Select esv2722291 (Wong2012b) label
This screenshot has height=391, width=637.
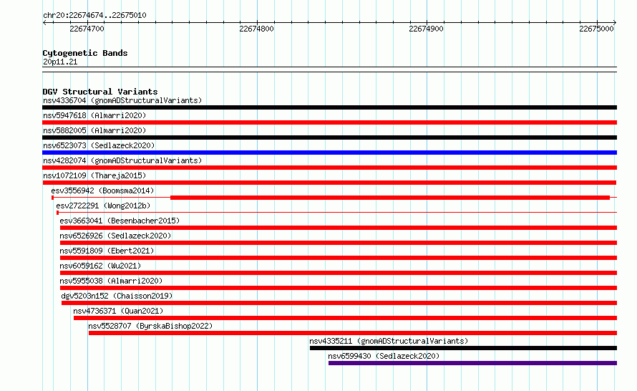[103, 206]
